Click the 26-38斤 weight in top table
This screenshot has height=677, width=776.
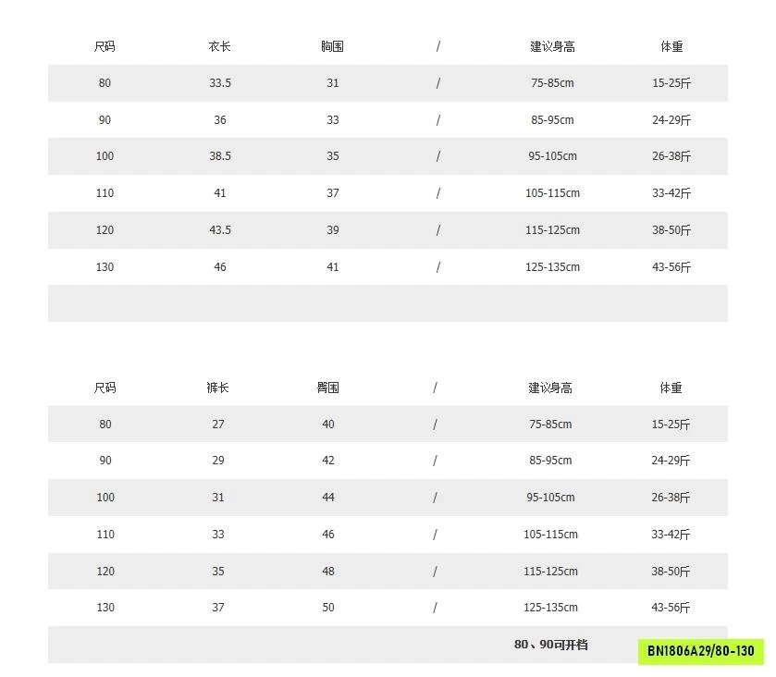[671, 156]
